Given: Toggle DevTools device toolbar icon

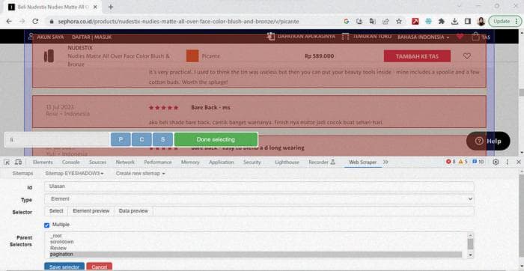Looking at the screenshot, I should 18,162.
